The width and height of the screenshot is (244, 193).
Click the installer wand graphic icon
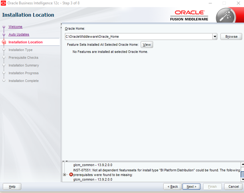225,16
